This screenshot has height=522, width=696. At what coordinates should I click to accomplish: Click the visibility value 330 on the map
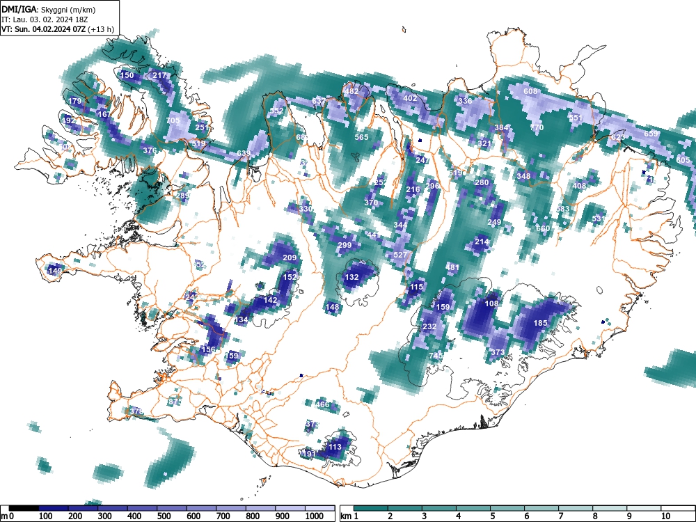click(306, 209)
